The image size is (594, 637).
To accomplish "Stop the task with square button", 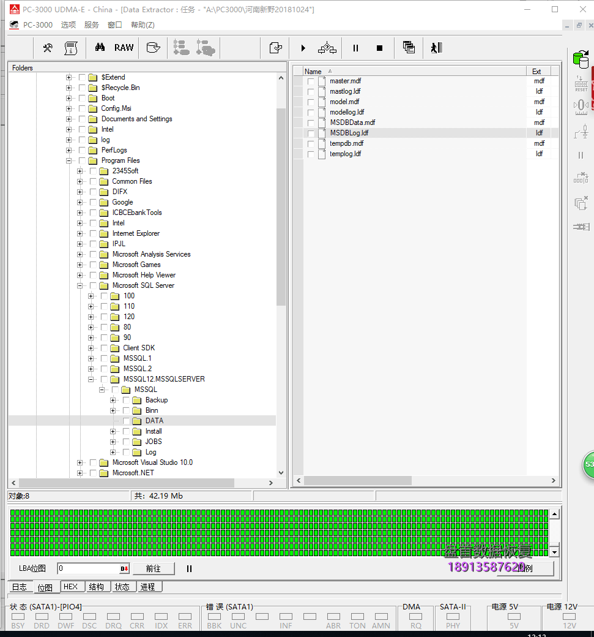I will click(x=379, y=48).
